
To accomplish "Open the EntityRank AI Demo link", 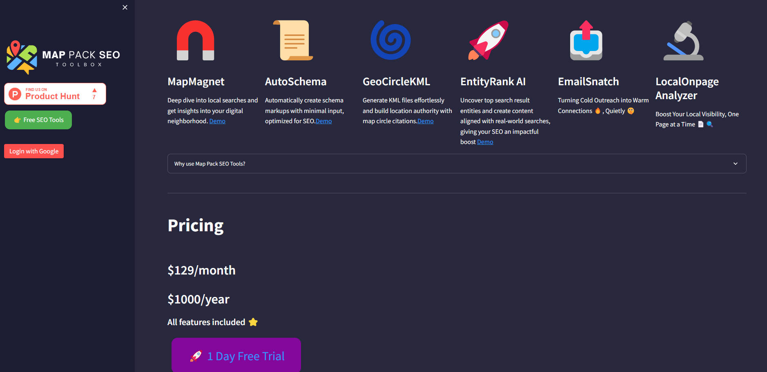I will [485, 142].
